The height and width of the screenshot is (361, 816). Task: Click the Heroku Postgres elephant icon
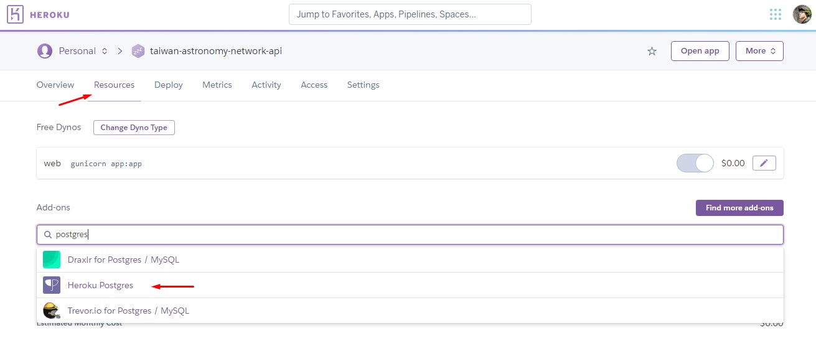click(x=52, y=285)
